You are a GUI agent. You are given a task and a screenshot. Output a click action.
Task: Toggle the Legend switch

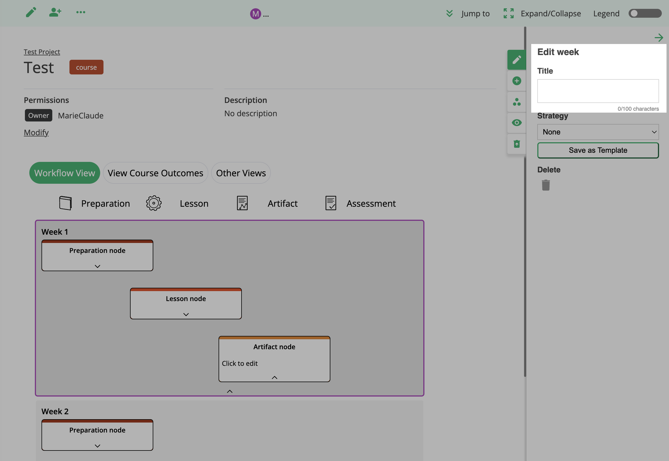tap(645, 14)
